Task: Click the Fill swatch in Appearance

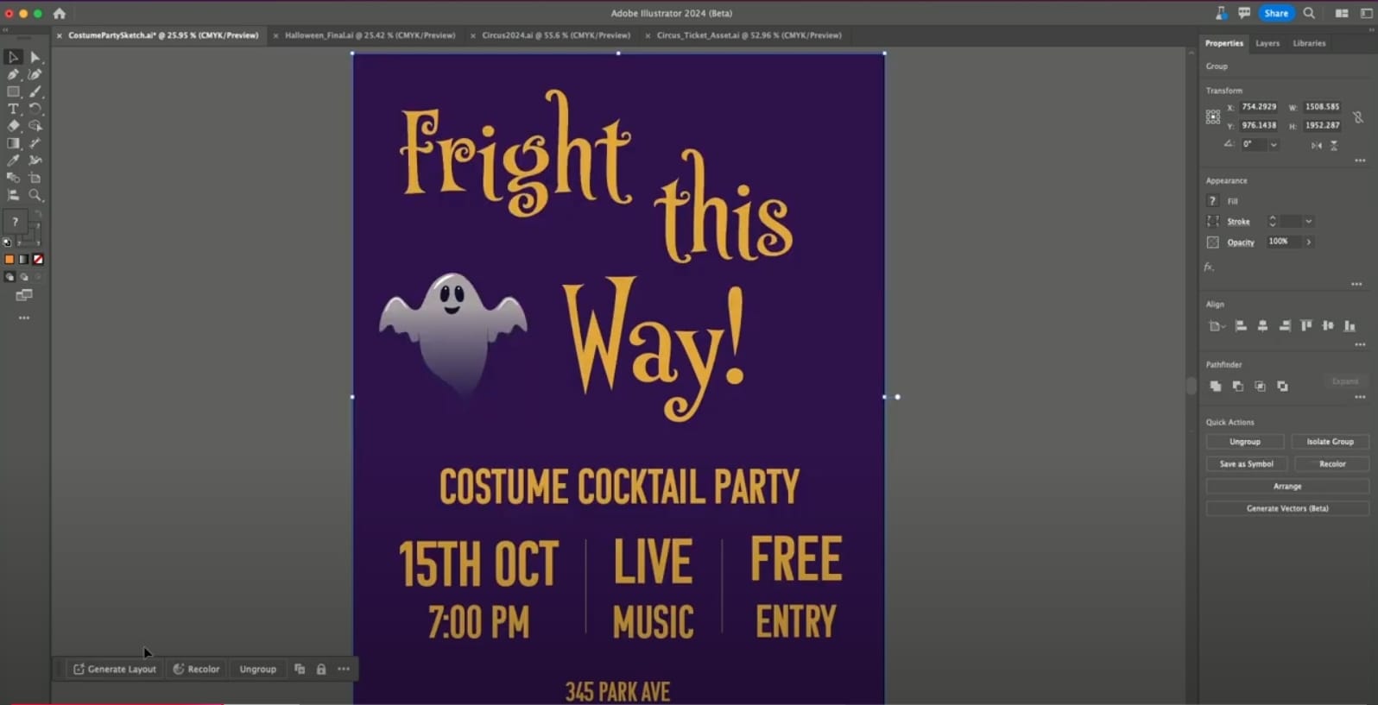Action: point(1212,201)
